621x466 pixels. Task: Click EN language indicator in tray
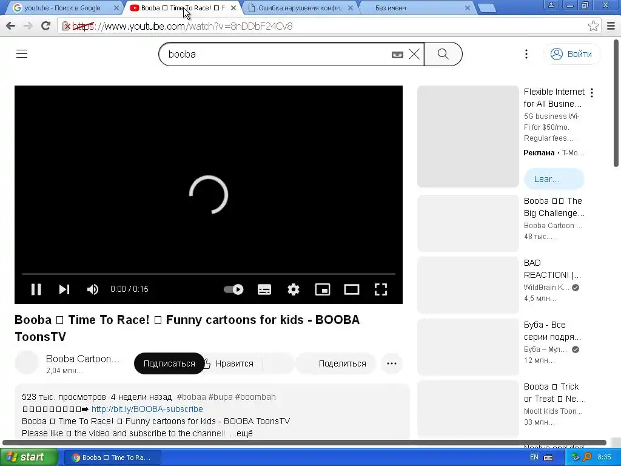(x=534, y=458)
